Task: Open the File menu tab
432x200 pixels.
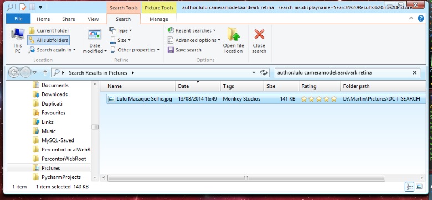Action: (18, 19)
